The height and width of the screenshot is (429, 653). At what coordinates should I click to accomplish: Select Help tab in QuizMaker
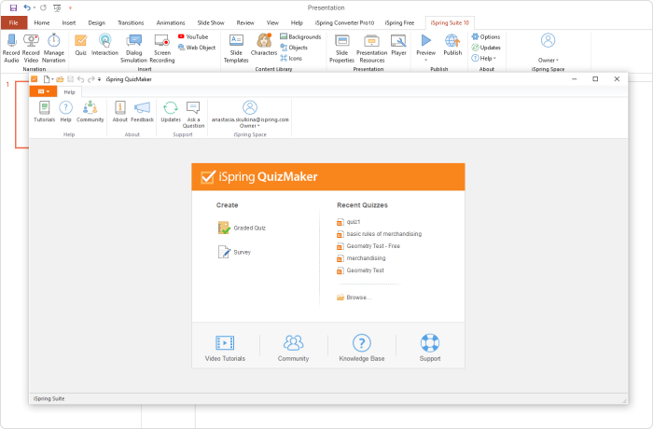click(70, 92)
